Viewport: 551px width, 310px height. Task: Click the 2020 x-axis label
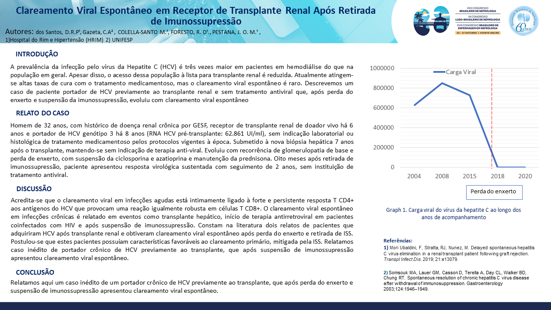coord(526,176)
